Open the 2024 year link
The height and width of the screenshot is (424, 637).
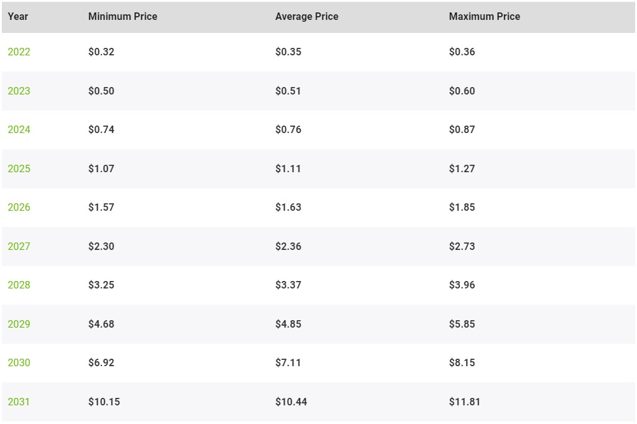19,129
